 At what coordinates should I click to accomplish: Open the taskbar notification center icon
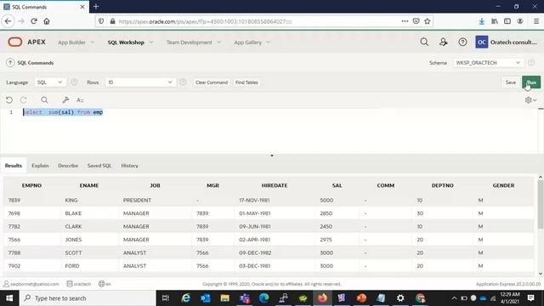click(x=530, y=298)
